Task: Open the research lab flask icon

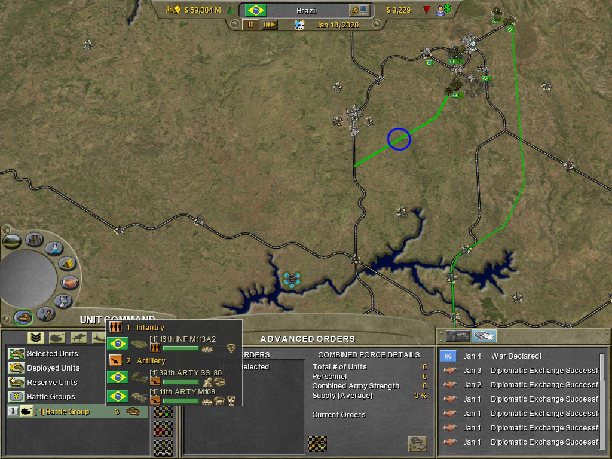Action: click(x=54, y=249)
